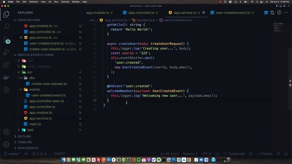The height and width of the screenshot is (164, 292).
Task: Collapse the Open Editors section
Action: (x=29, y=20)
